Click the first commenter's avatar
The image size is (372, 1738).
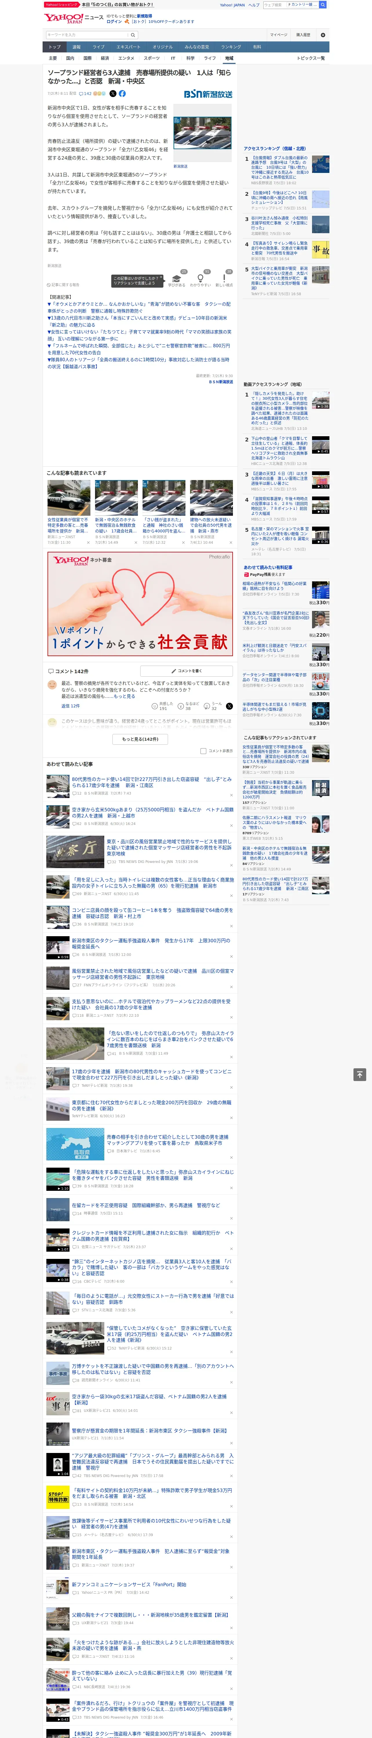pos(52,685)
